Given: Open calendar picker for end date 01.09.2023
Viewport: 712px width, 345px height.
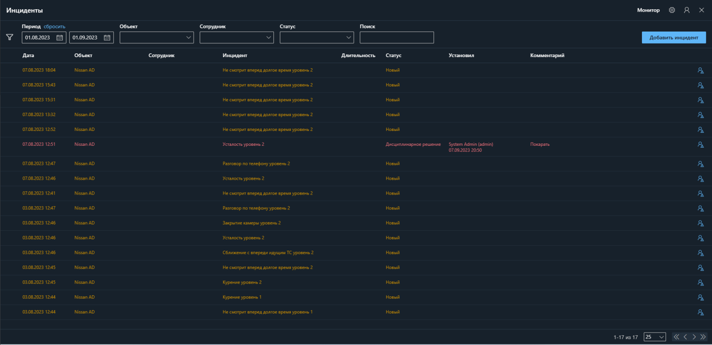Looking at the screenshot, I should 107,38.
